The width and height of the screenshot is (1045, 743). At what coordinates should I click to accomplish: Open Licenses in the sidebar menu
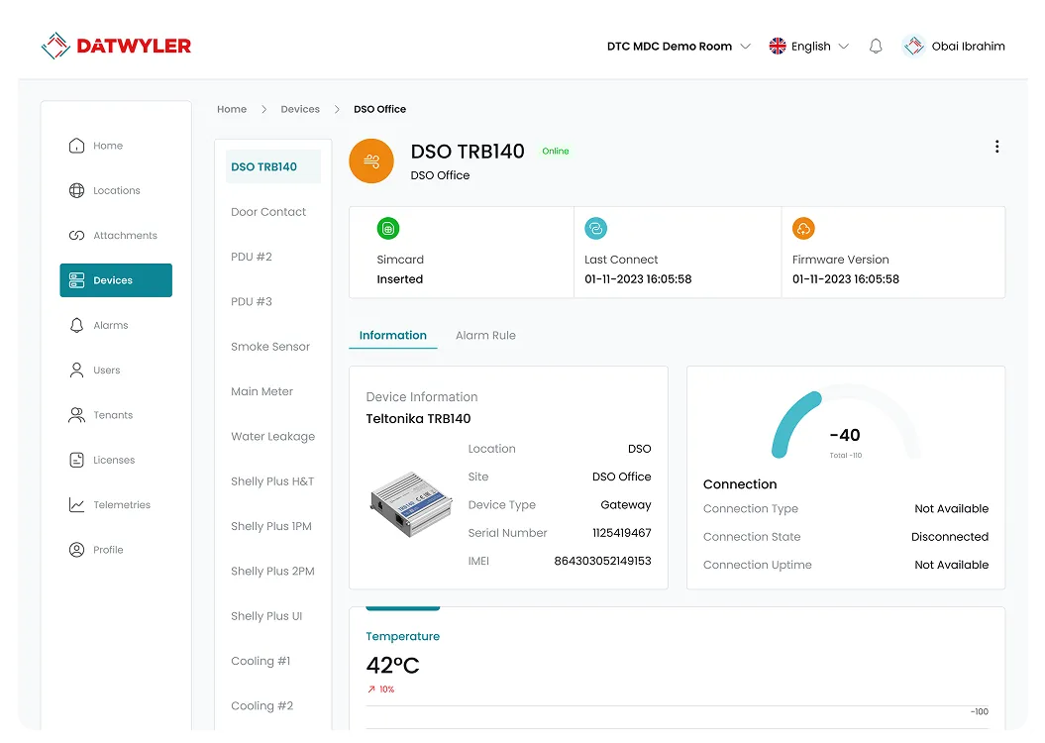click(116, 460)
